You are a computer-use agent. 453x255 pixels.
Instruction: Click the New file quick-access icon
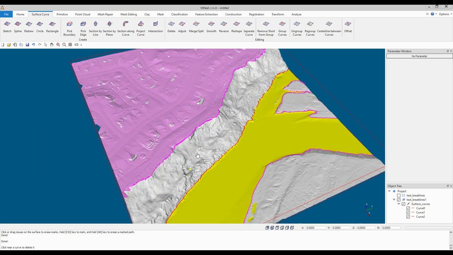tap(3, 45)
